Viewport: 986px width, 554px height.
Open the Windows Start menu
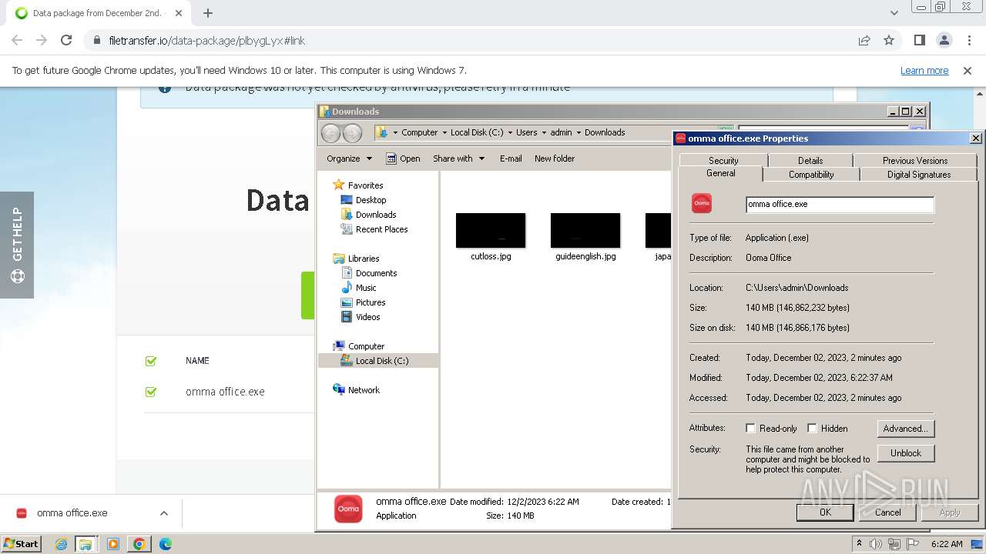coord(22,544)
